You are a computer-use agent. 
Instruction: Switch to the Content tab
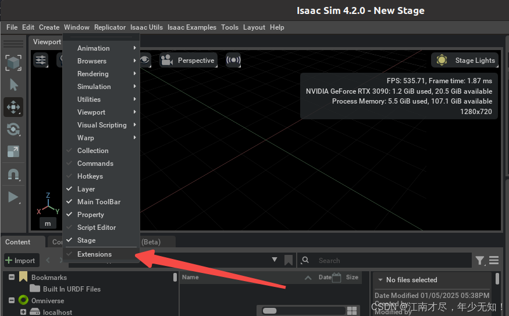(x=18, y=242)
